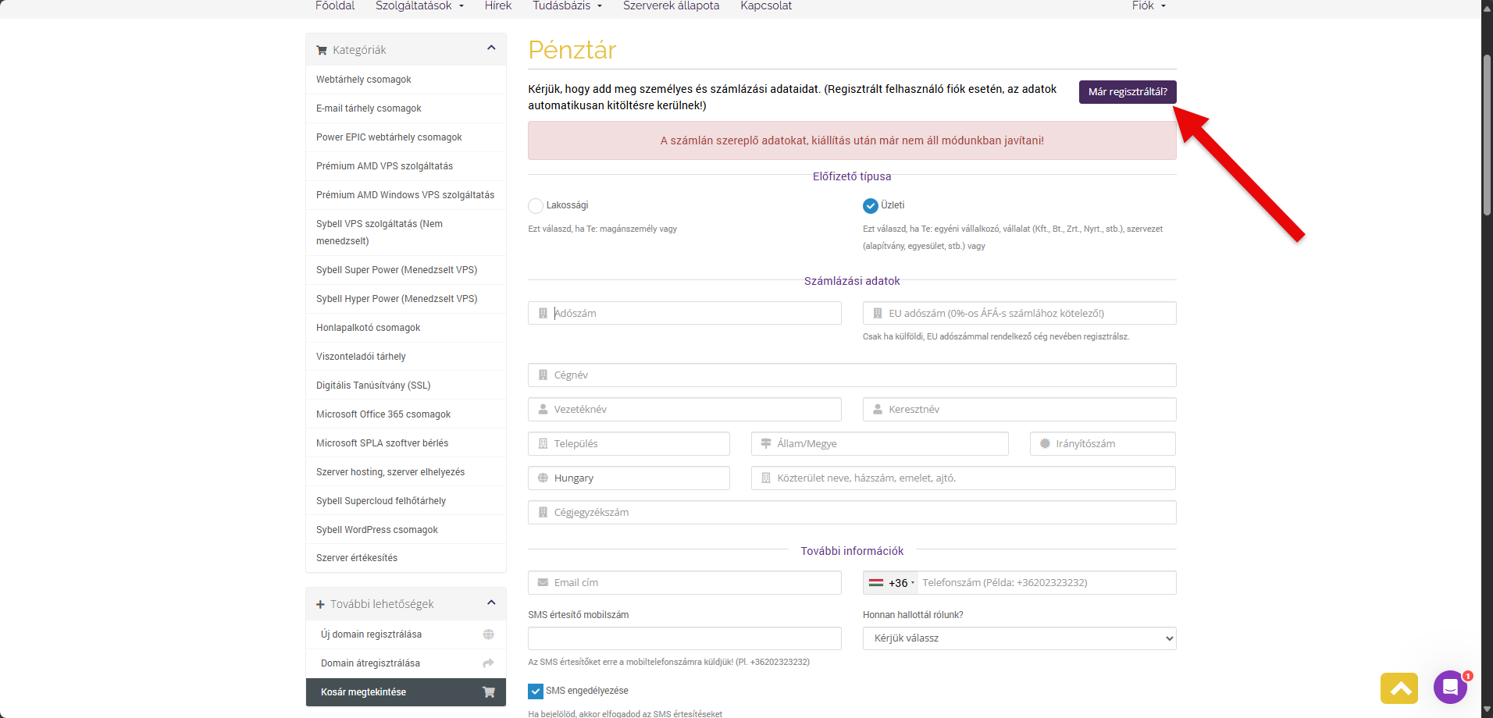Click the share arrow icon beside Domain átregisztrálása
Screen dimensions: 1493x718
click(488, 663)
